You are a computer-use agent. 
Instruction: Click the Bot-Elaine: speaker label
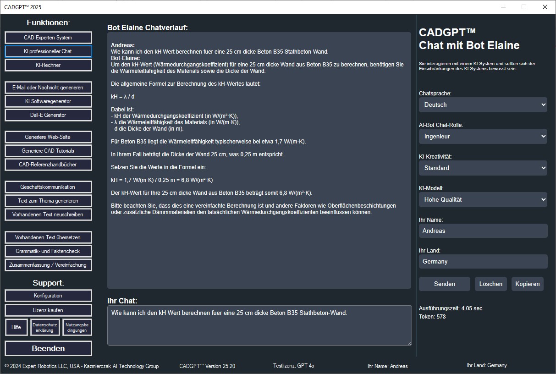tap(125, 58)
